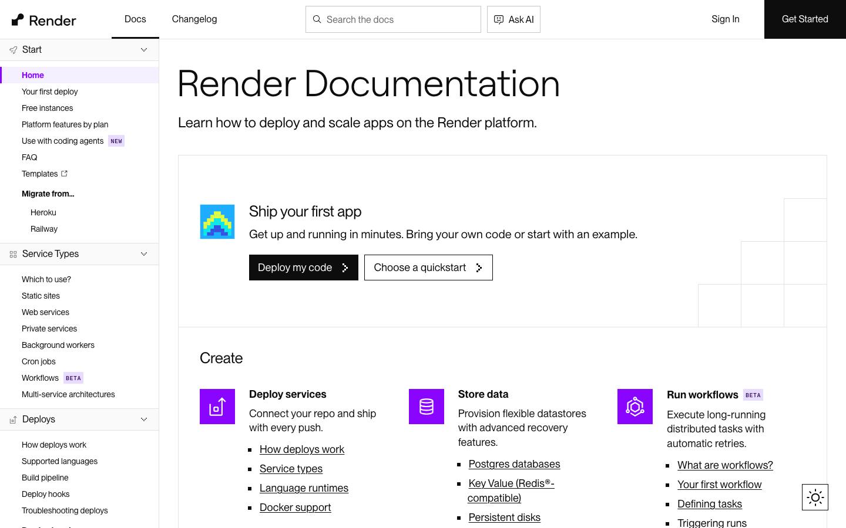This screenshot has width=846, height=528.
Task: Open Deploy hooks in sidebar
Action: click(x=46, y=494)
